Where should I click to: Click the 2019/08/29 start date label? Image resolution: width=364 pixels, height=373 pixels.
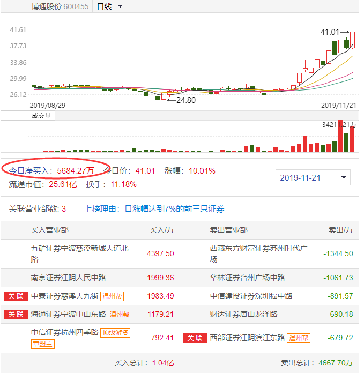(48, 106)
